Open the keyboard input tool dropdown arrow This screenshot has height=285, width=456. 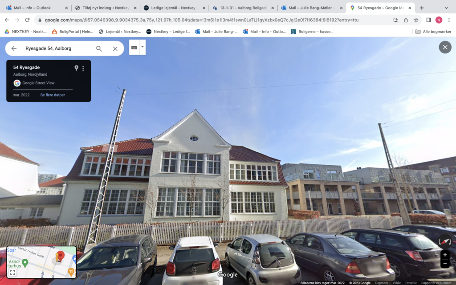click(x=142, y=47)
